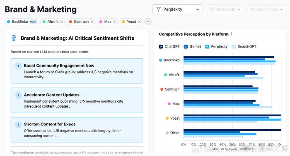Select the Backlinko main brand tag
The image size is (290, 156).
pos(22,22)
